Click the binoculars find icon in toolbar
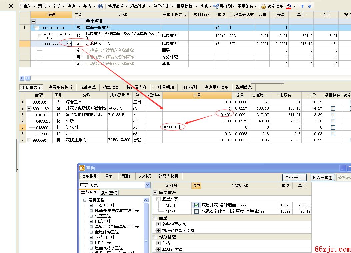Viewport: 351px width, 253px height. (x=100, y=6)
